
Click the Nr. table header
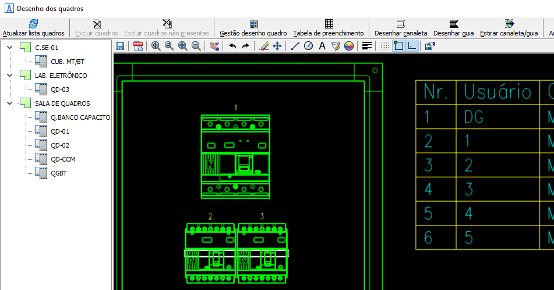click(436, 92)
